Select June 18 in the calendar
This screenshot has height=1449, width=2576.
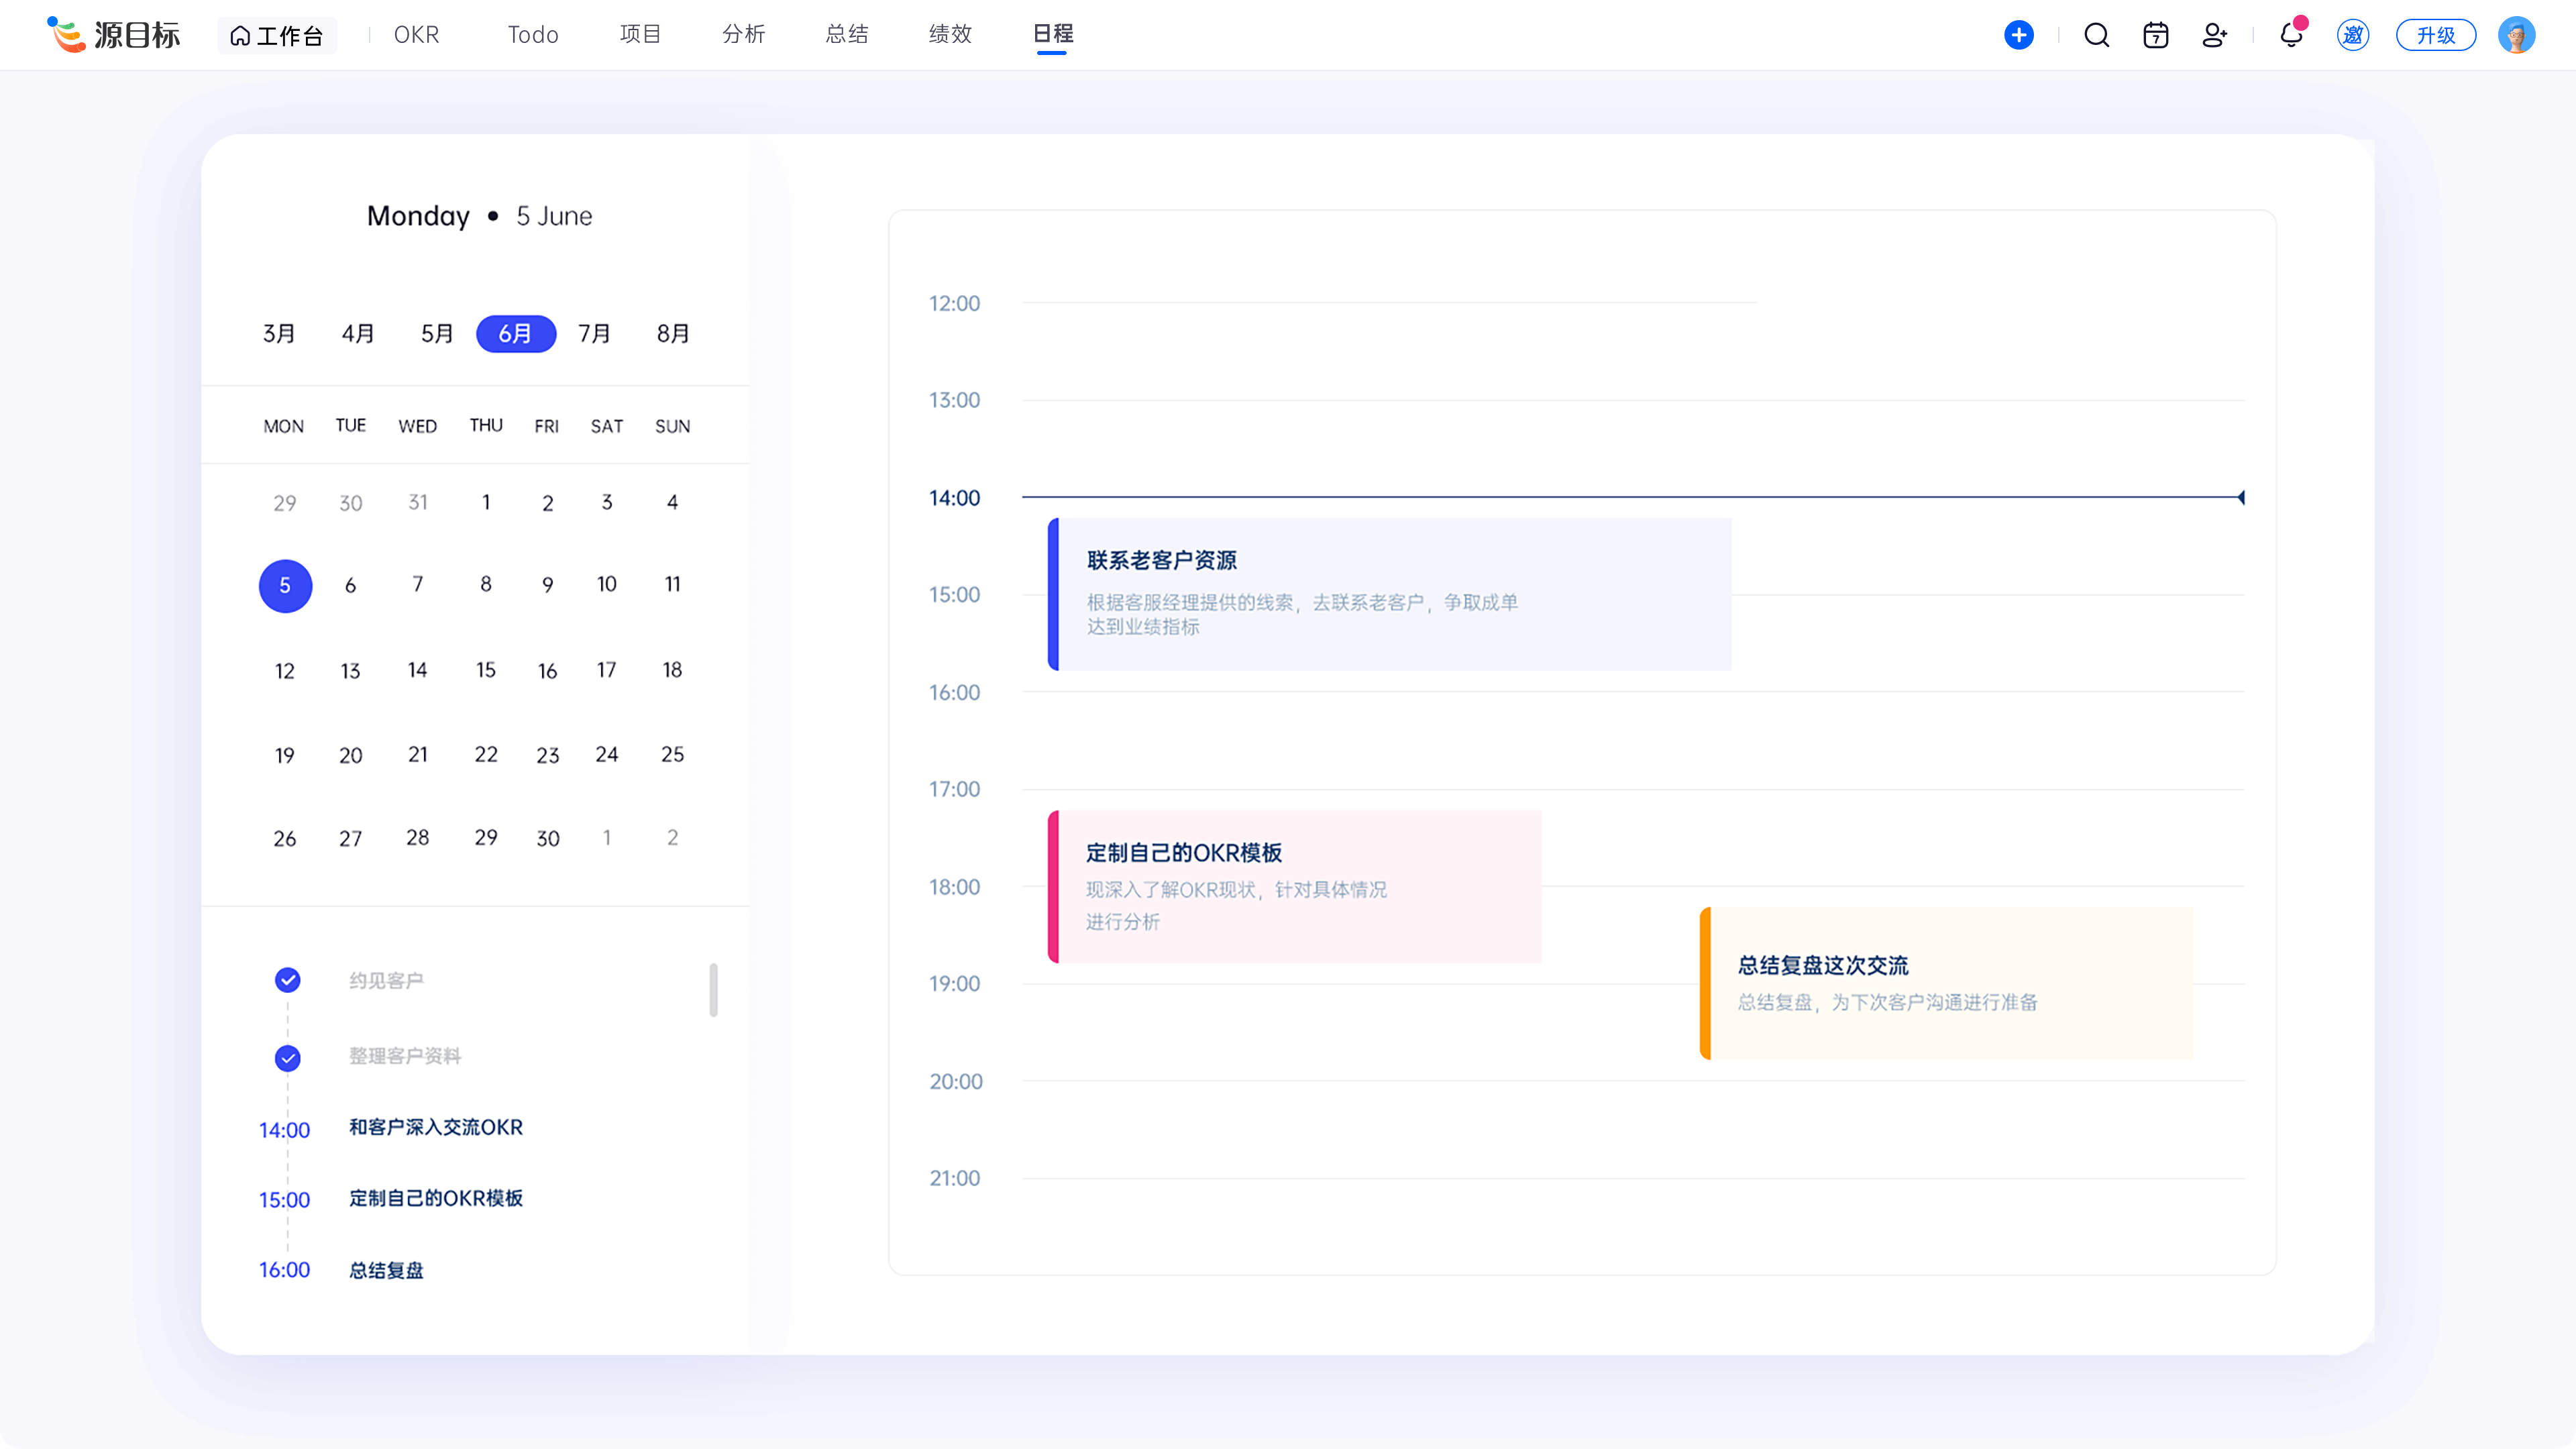point(672,670)
